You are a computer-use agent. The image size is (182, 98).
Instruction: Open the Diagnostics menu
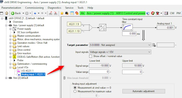54,8
